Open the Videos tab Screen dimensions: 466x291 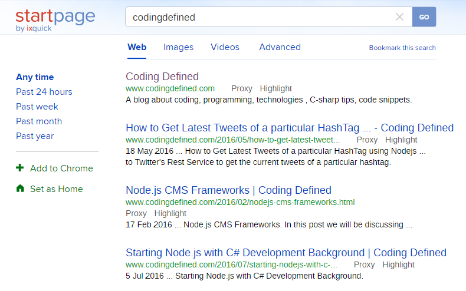click(x=225, y=47)
